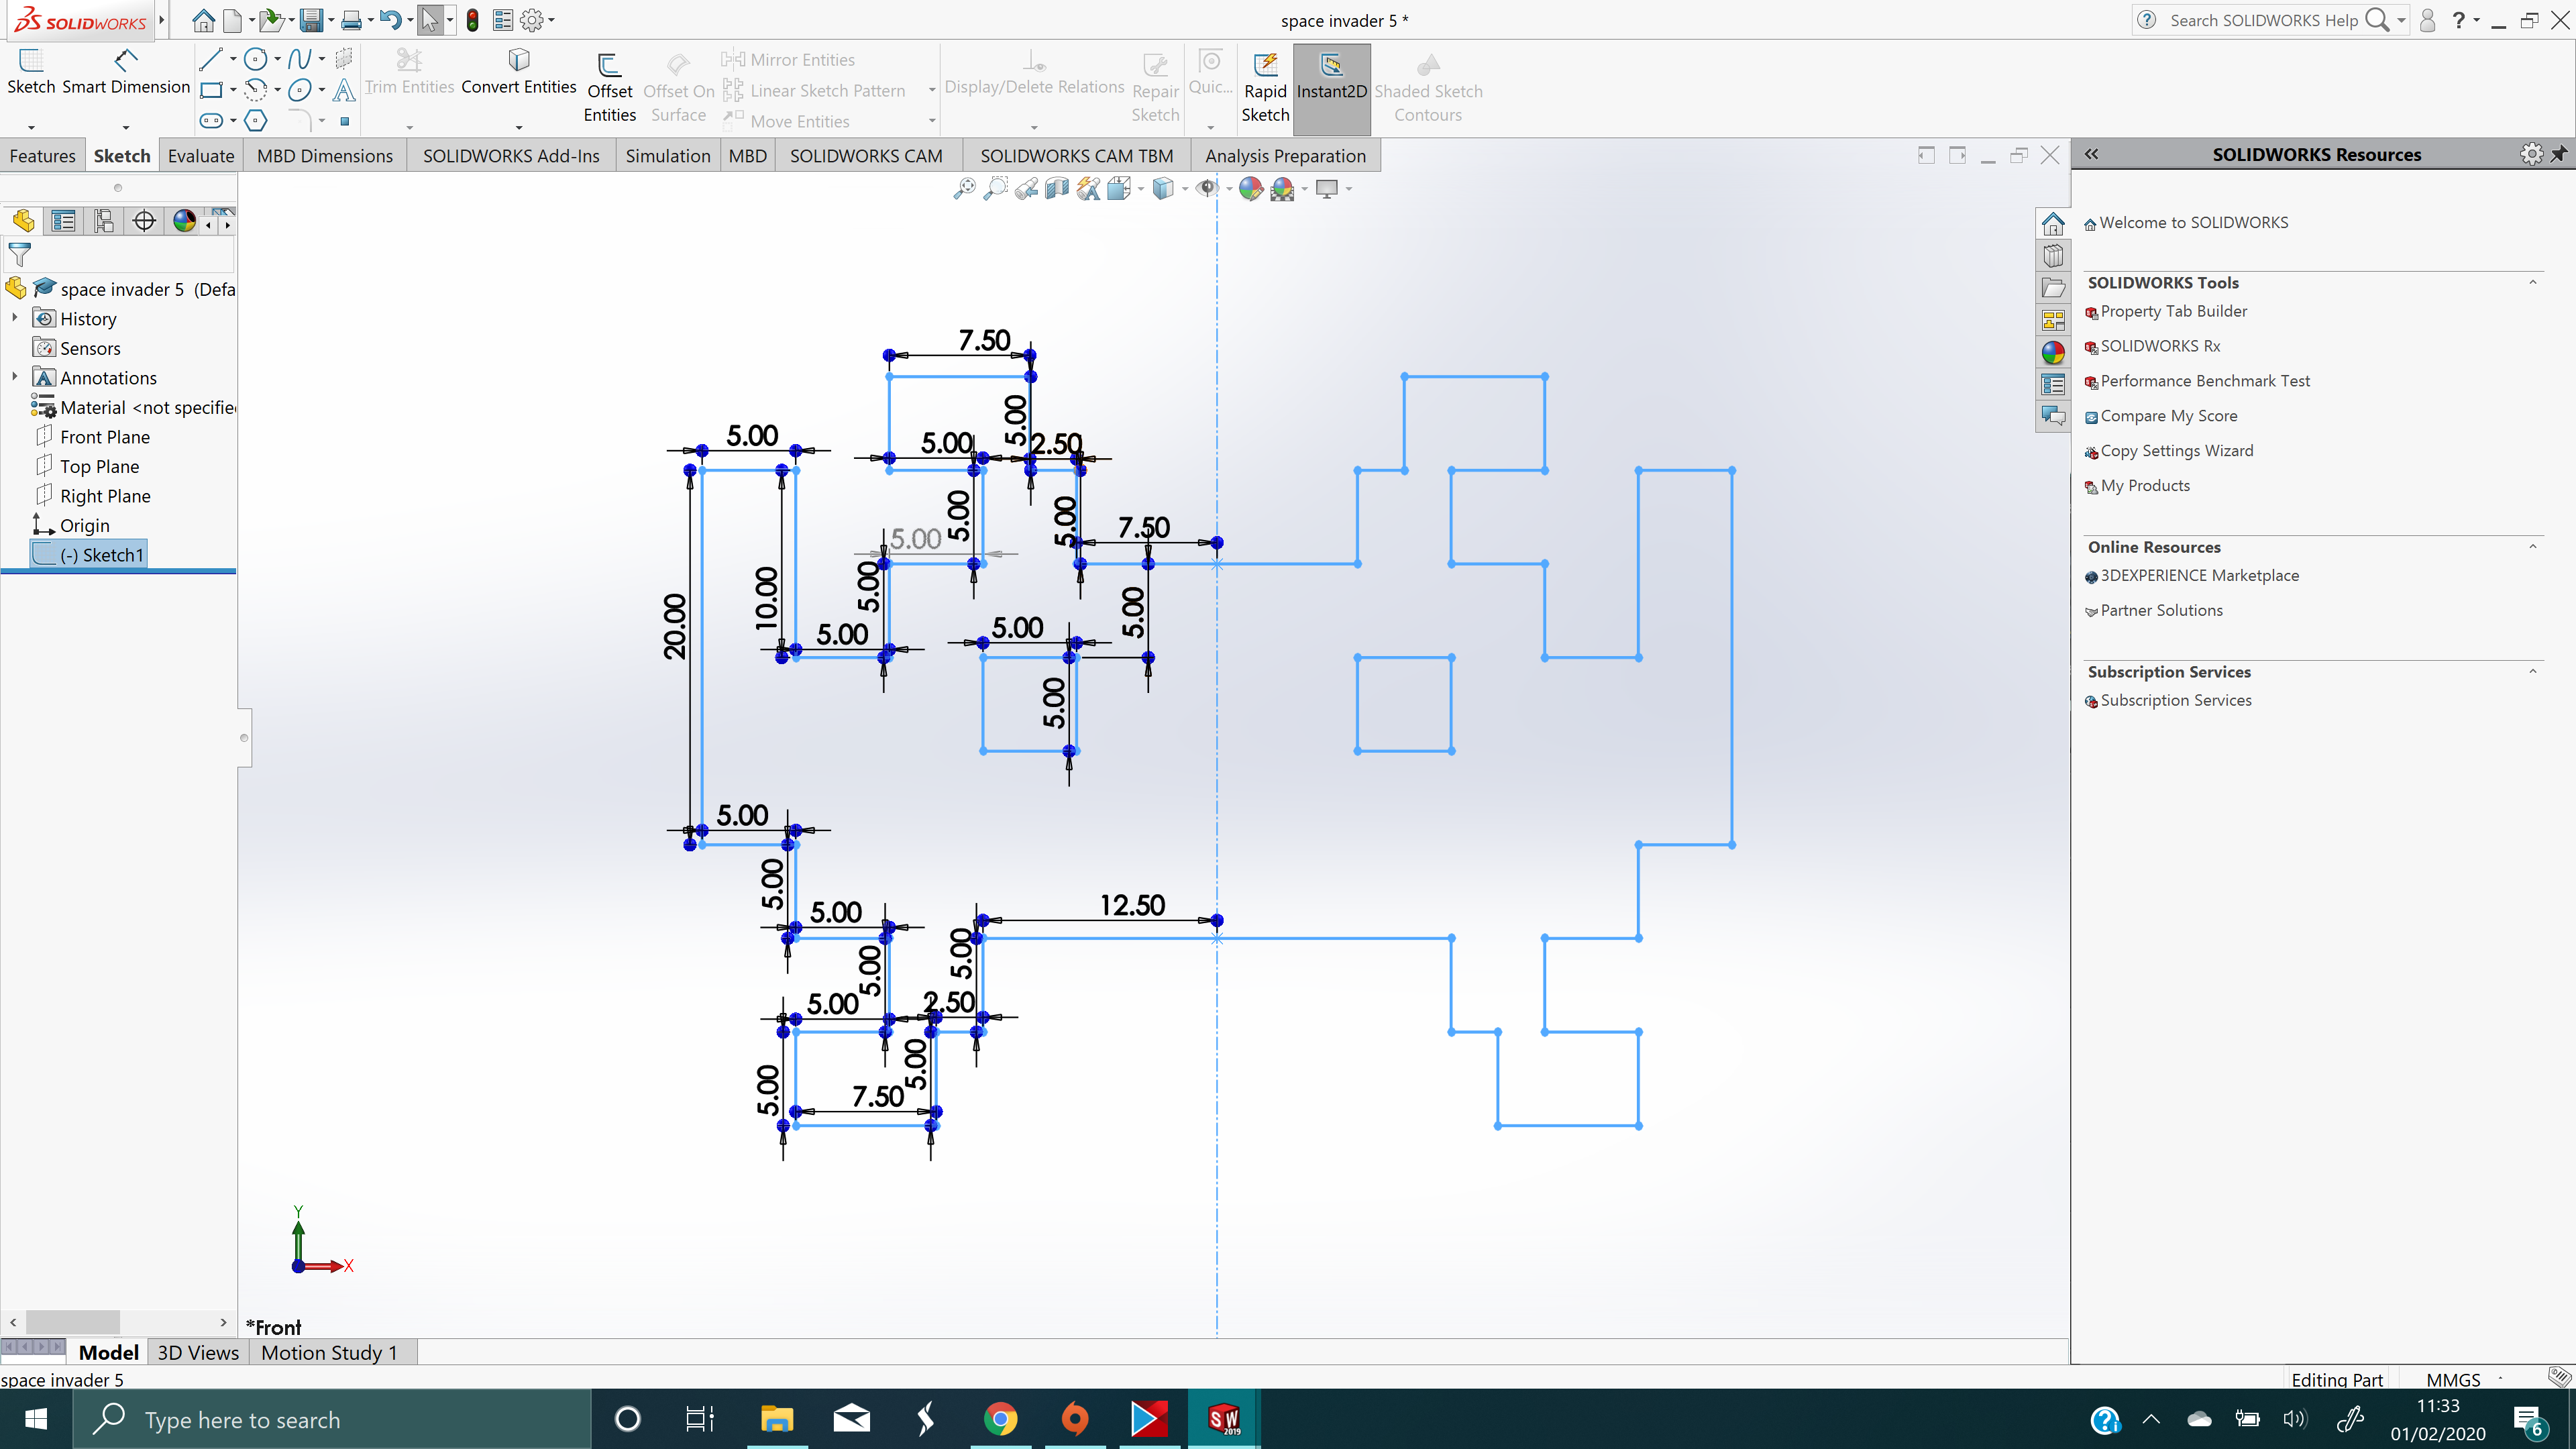Image resolution: width=2576 pixels, height=1449 pixels.
Task: Click the Offset Entities tool
Action: pos(610,87)
